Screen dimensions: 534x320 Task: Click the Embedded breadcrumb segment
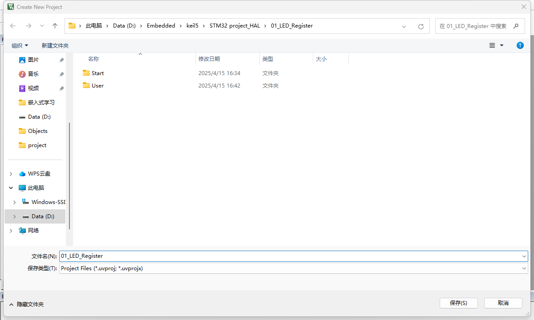(x=161, y=26)
